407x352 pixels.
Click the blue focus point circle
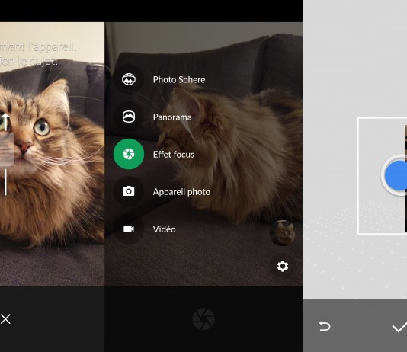[395, 175]
